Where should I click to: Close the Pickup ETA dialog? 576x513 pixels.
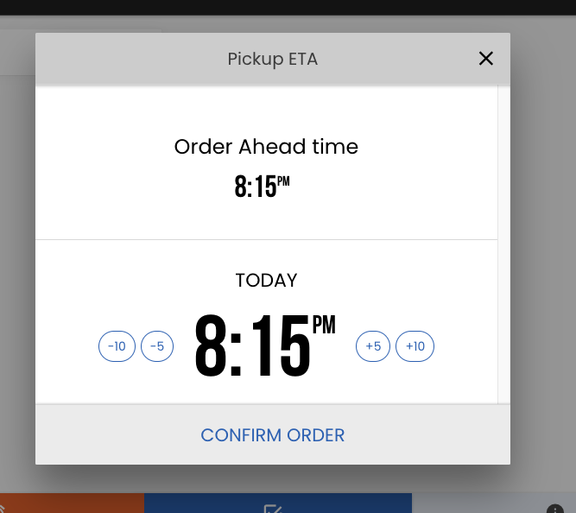click(x=485, y=59)
